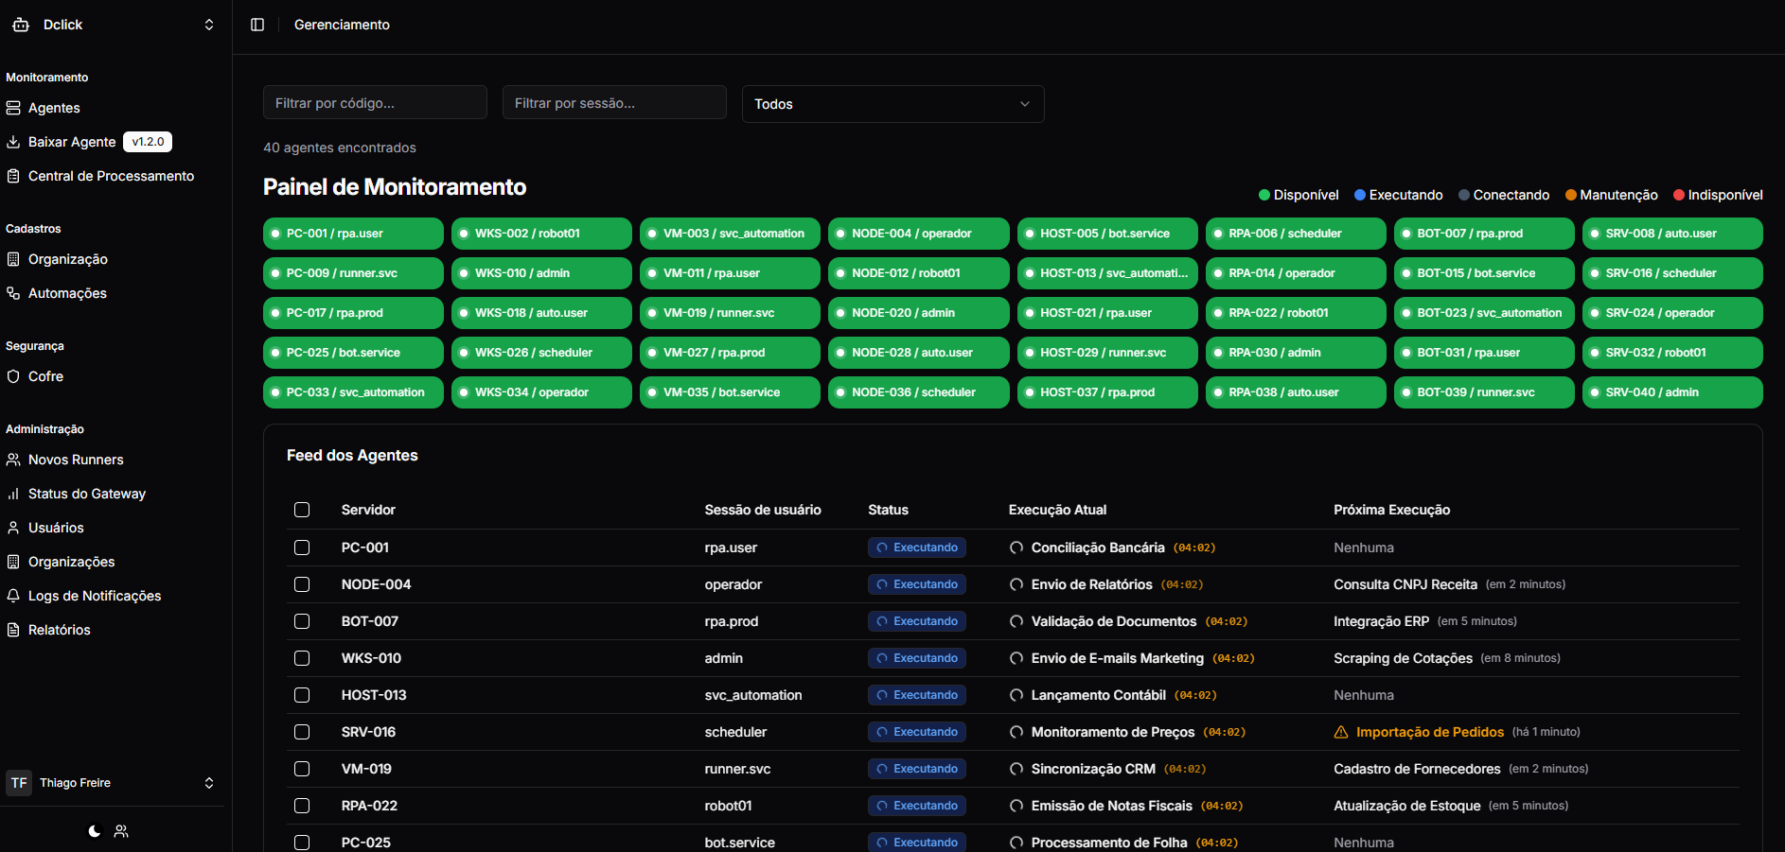Click the Baixar Agente download icon
1785x852 pixels.
[x=13, y=142]
